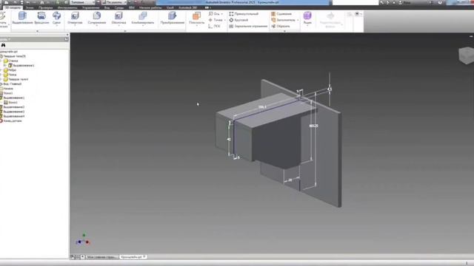Select Вид: Главный node in browser

(x=12, y=83)
